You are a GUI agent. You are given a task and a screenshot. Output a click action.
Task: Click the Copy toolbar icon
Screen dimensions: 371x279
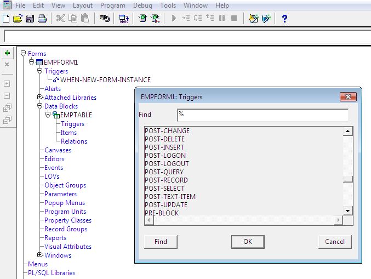pyautogui.click(x=73, y=19)
